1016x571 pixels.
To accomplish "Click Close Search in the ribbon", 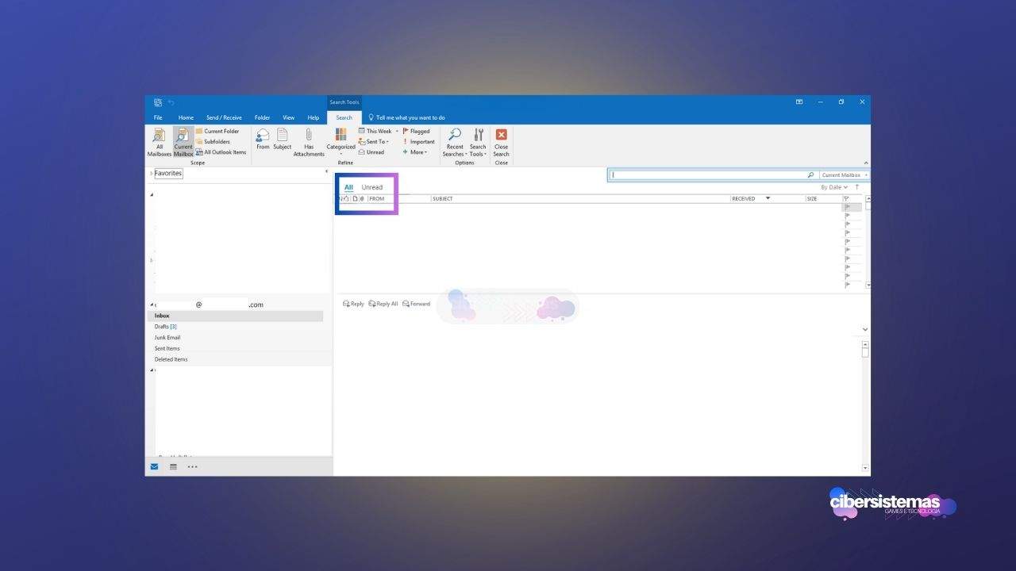I will (502, 143).
